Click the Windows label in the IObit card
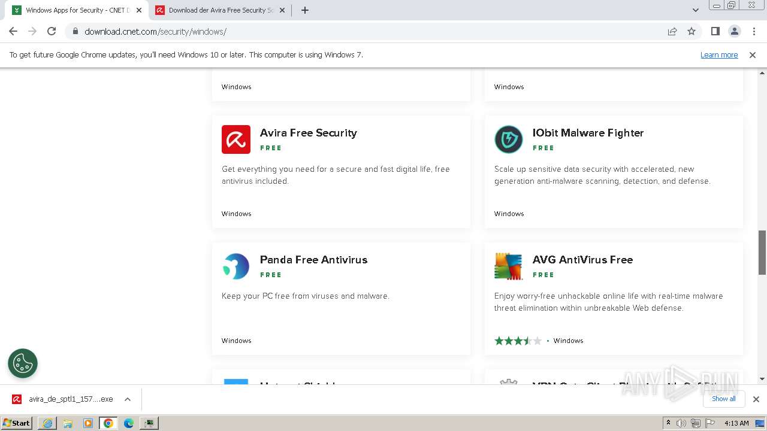Screen dimensions: 767x431 [x=509, y=214]
